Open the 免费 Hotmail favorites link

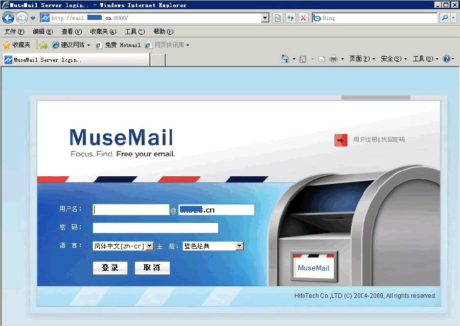118,45
